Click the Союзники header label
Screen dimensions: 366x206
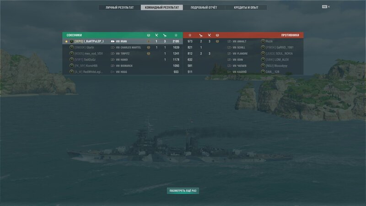pyautogui.click(x=74, y=35)
